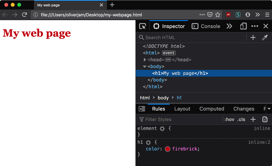Focus the Search HTML field
The width and height of the screenshot is (272, 166).
[x=192, y=38]
